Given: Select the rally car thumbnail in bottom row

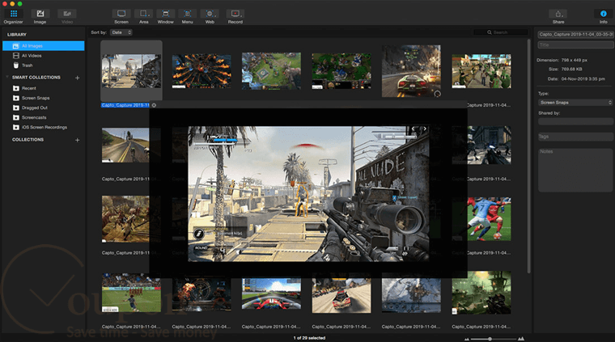Looking at the screenshot, I should tap(341, 293).
